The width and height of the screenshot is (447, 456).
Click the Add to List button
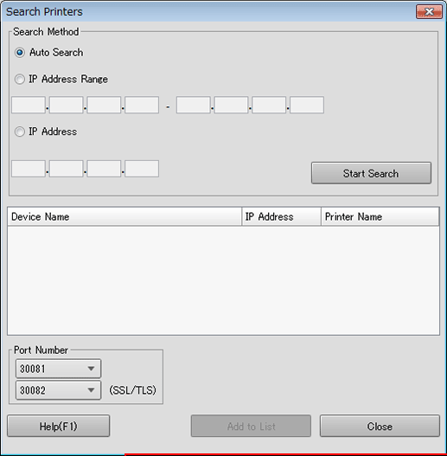251,426
